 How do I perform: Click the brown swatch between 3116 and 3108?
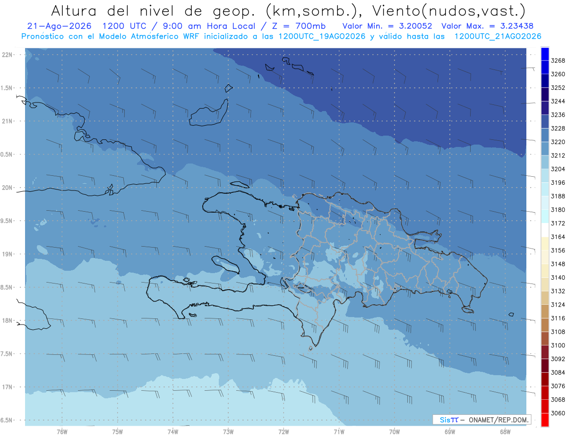click(x=545, y=325)
